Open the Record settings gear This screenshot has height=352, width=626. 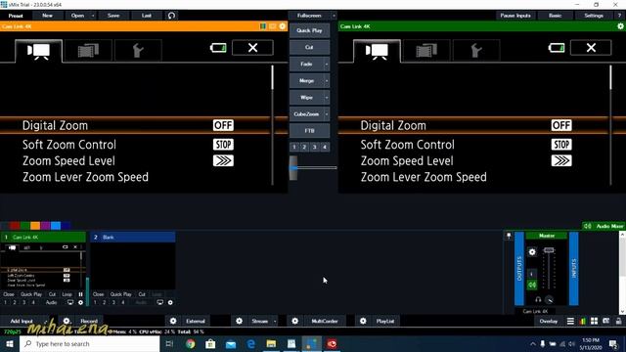[x=67, y=321]
